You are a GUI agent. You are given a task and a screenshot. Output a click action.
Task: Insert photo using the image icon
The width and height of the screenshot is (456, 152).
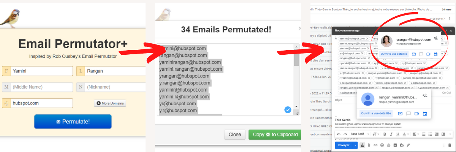pos(395,145)
